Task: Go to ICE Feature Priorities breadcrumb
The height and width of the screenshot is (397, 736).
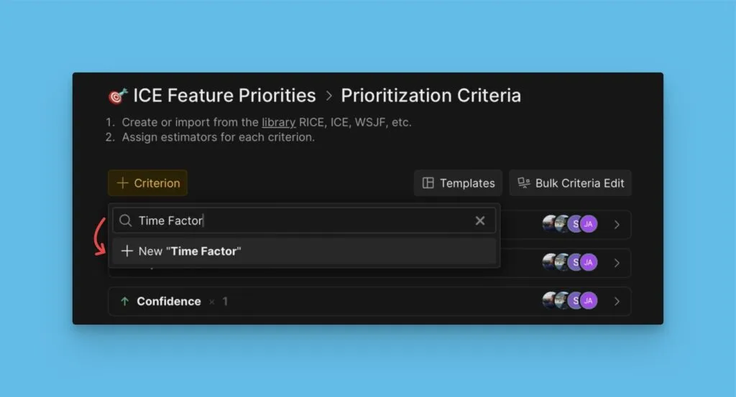Action: pos(224,95)
